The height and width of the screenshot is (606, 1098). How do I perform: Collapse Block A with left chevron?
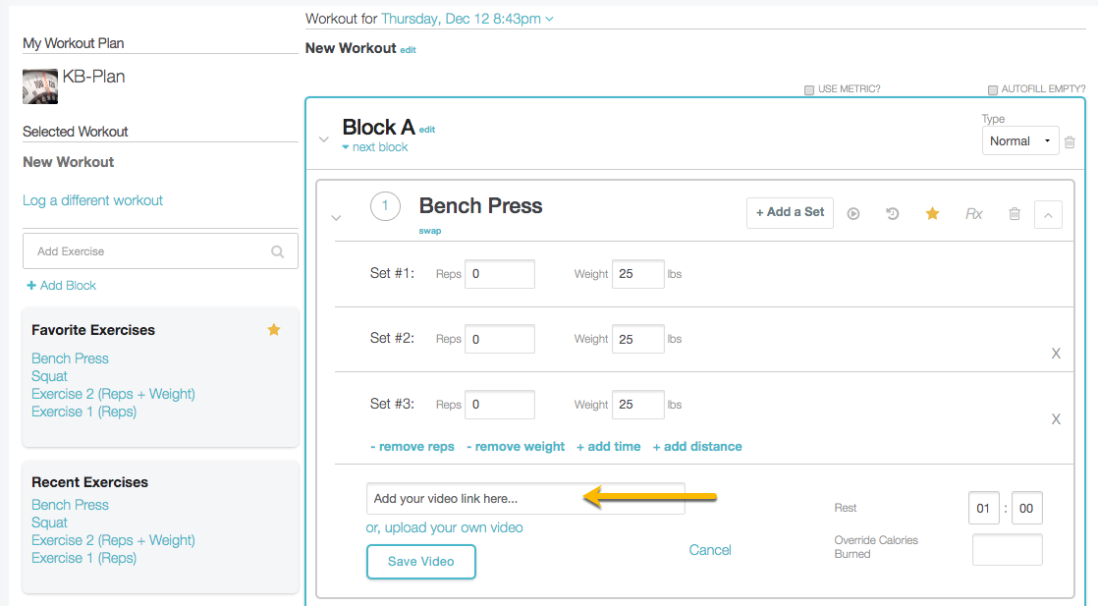pos(324,139)
